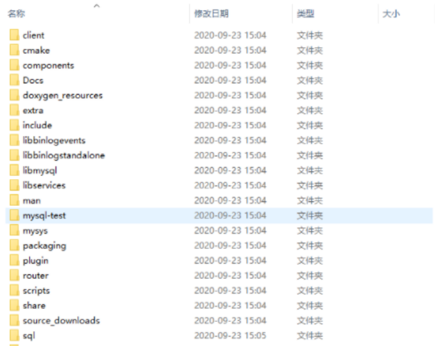Sort by the 类型 column header
This screenshot has width=435, height=350.
pos(306,13)
